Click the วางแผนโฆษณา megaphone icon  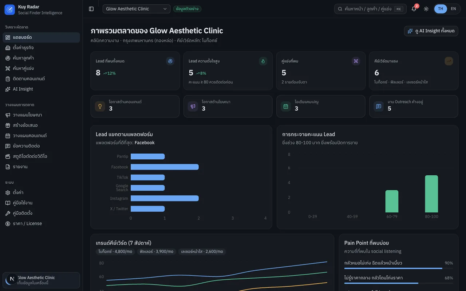pos(8,115)
